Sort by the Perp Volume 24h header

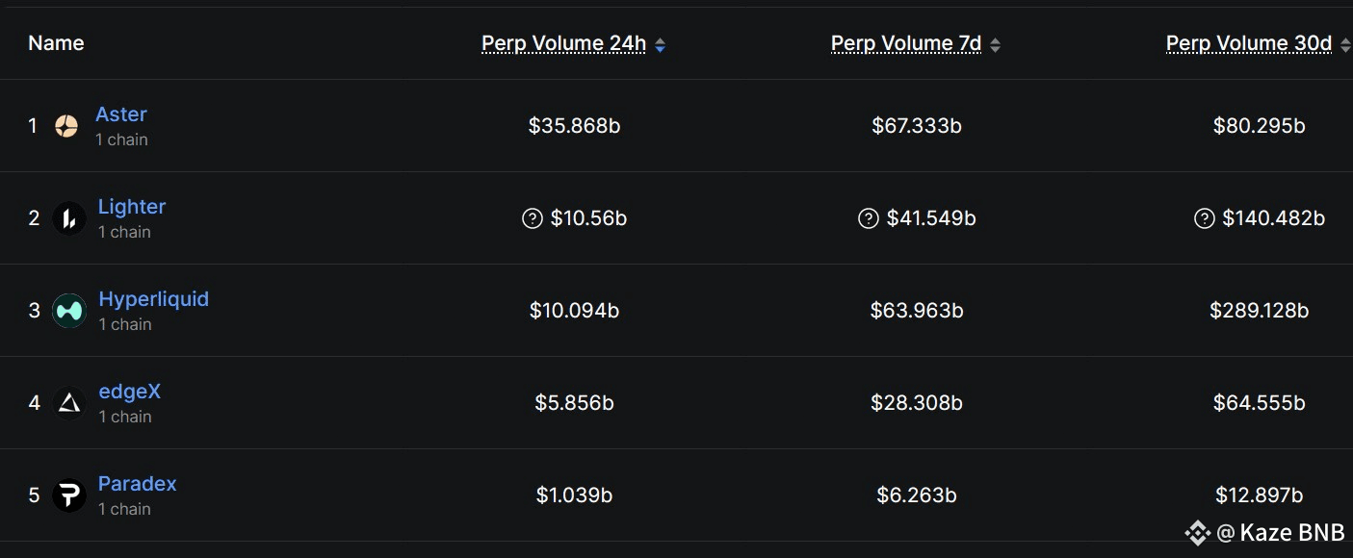pyautogui.click(x=564, y=43)
